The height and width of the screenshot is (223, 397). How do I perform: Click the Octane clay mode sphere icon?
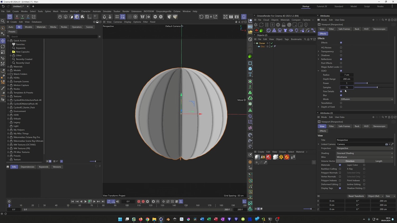289,25
